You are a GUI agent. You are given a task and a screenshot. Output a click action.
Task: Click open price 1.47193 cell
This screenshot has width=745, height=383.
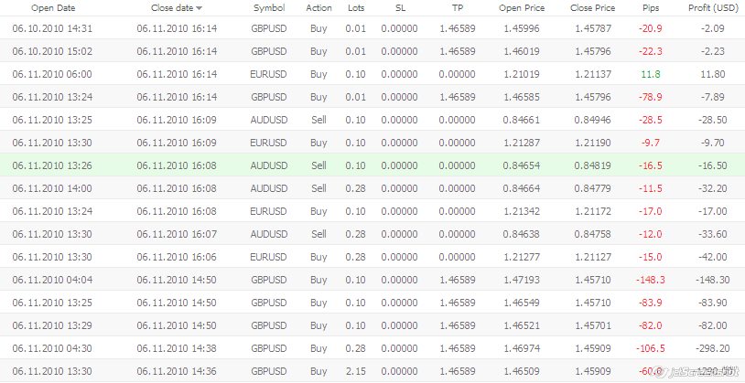pyautogui.click(x=522, y=280)
